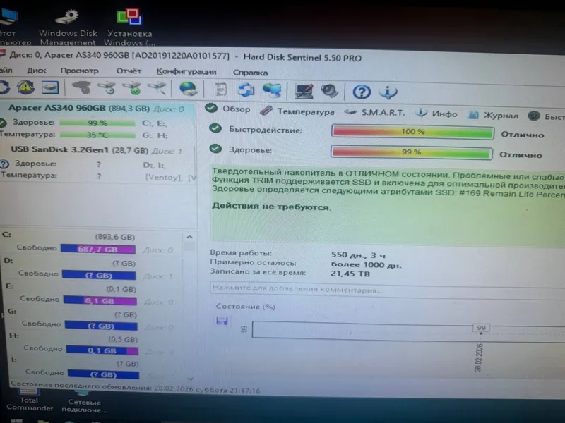Click the Время работы value 550 дн., 3 ч
Image resolution: width=565 pixels, height=423 pixels.
358,255
